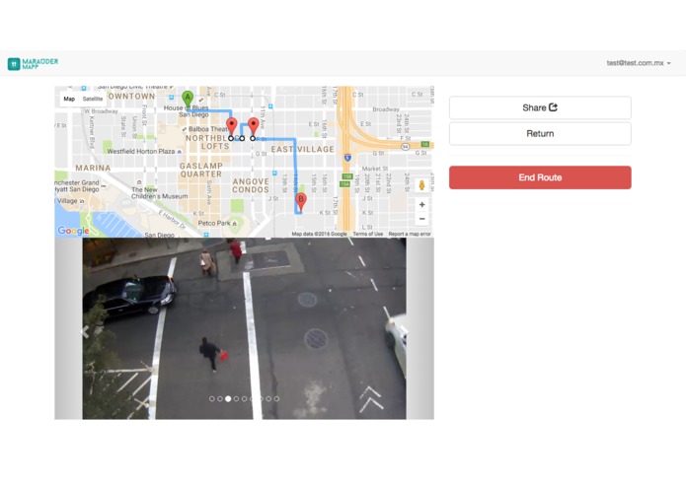686x487 pixels.
Task: End the route with the red button
Action: point(540,177)
